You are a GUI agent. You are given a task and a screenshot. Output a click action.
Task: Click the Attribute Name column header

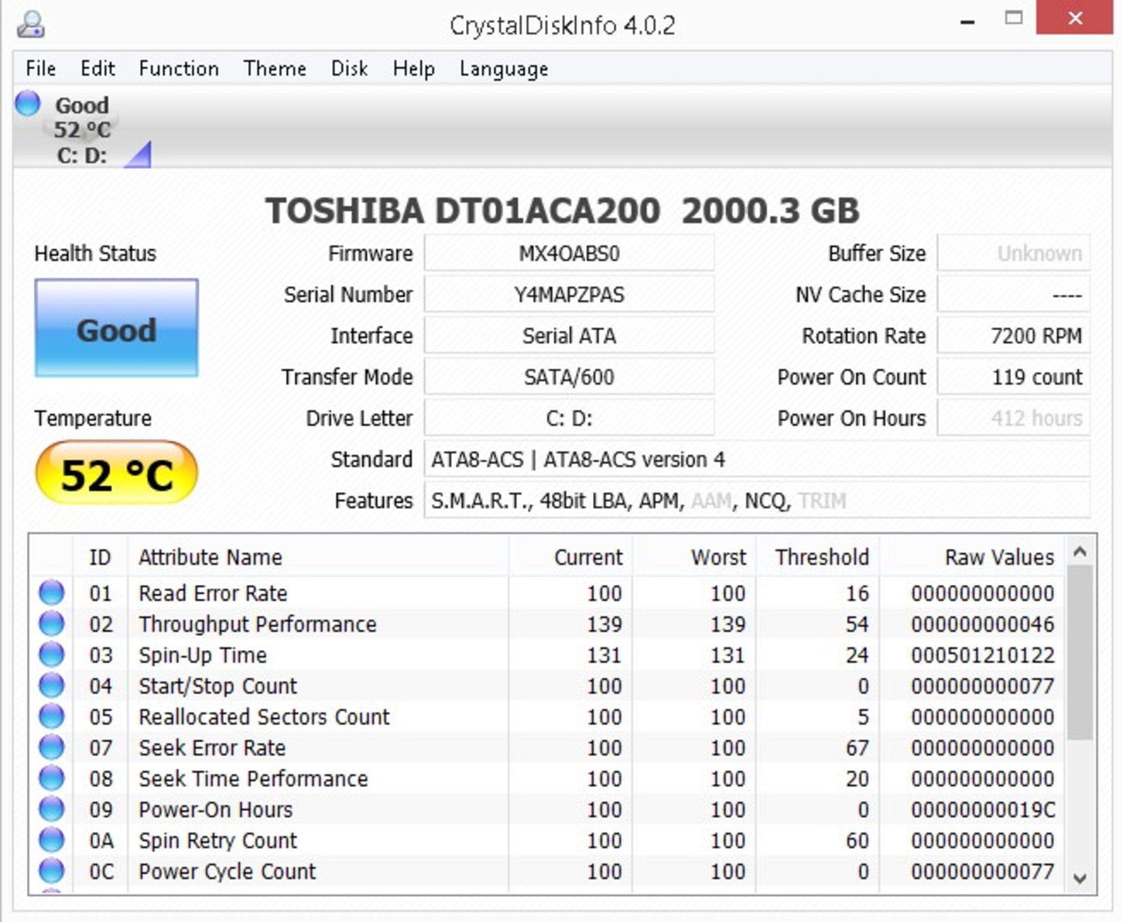[318, 557]
